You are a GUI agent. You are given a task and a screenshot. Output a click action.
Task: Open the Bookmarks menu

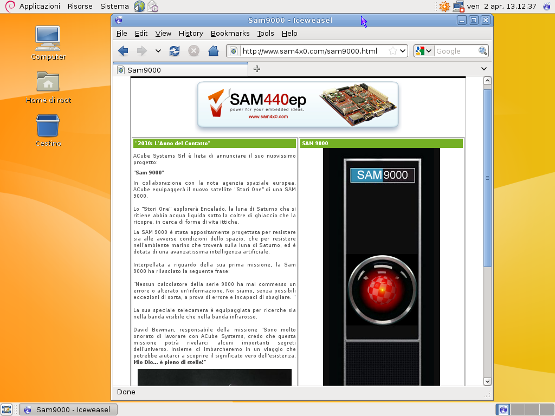pyautogui.click(x=230, y=33)
